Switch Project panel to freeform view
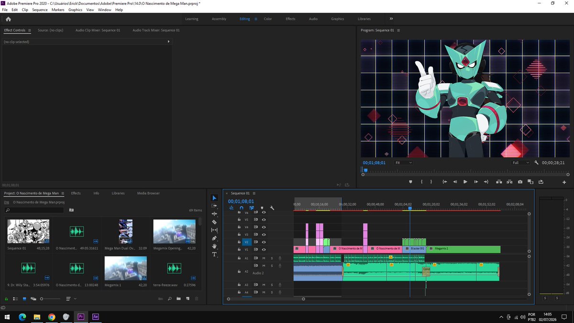 (33, 299)
